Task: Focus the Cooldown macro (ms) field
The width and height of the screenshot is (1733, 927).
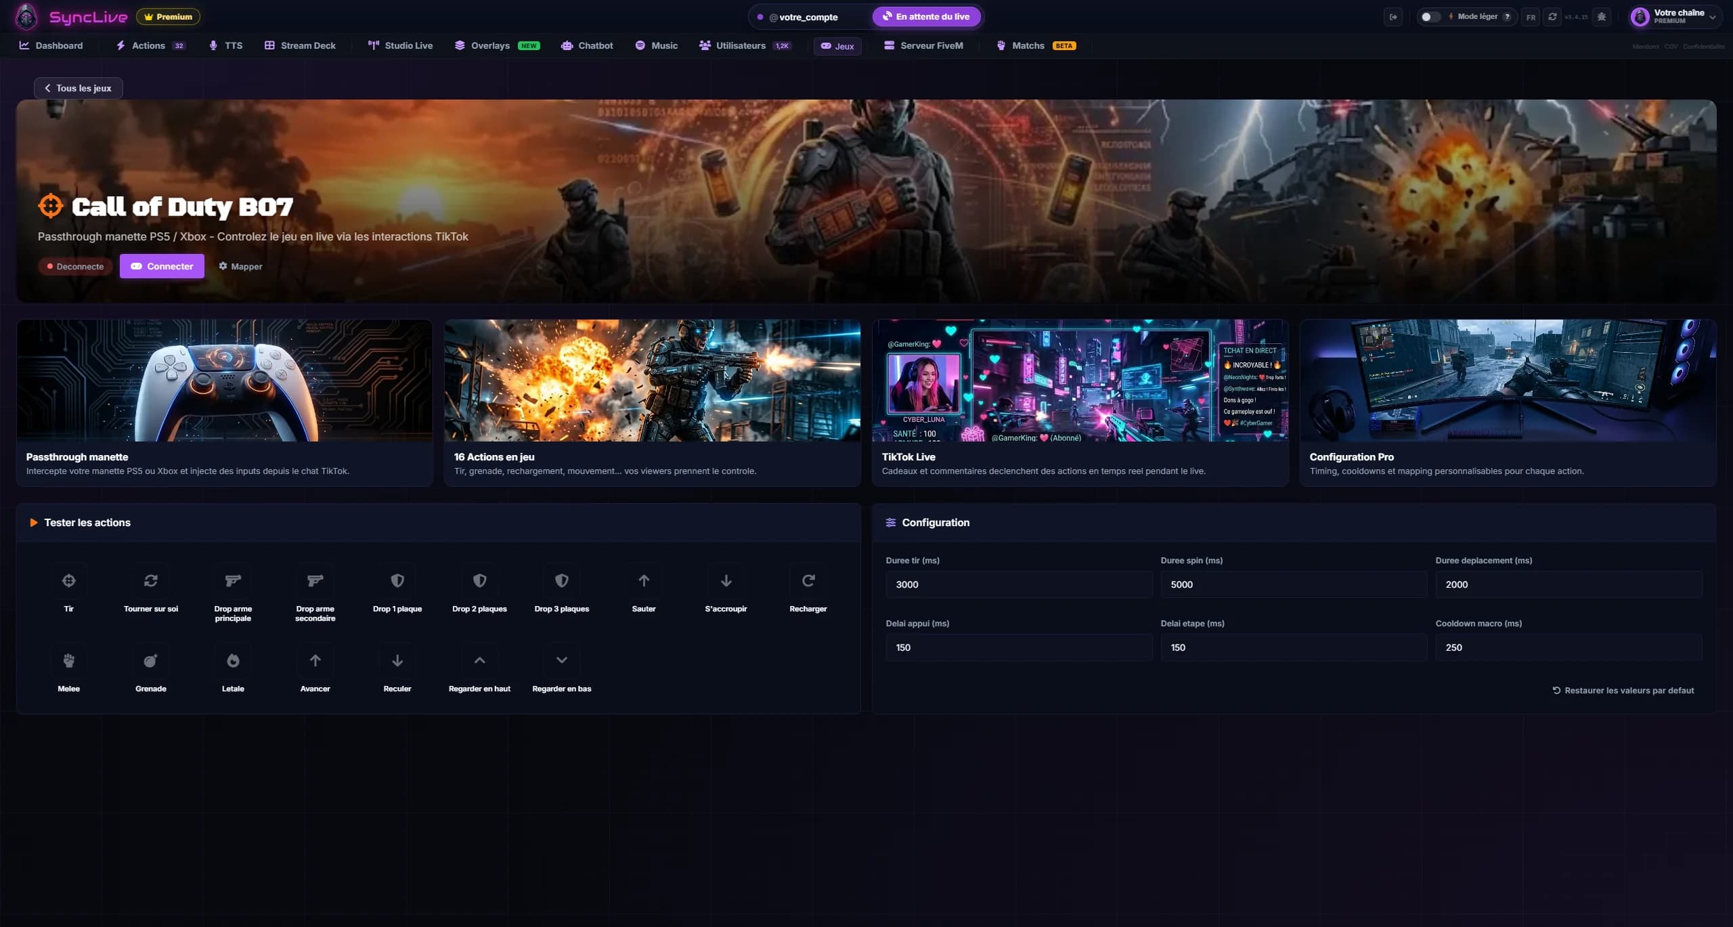Action: click(x=1569, y=647)
